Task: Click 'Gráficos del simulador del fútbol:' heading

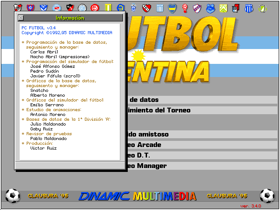Action: click(65, 100)
